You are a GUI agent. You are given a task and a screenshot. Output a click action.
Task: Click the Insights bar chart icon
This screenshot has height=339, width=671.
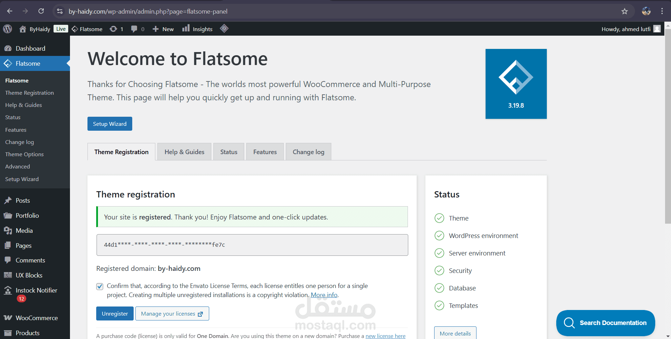click(x=186, y=28)
